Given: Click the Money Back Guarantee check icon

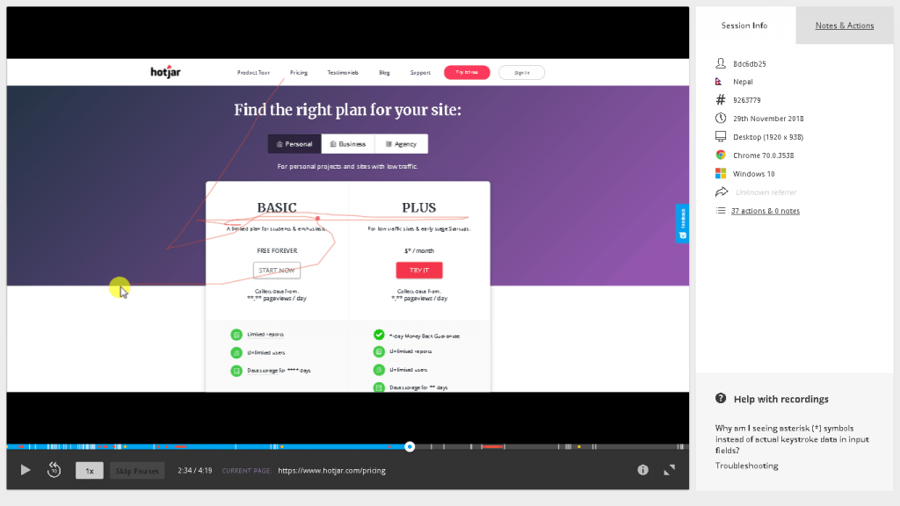Looking at the screenshot, I should (x=379, y=335).
